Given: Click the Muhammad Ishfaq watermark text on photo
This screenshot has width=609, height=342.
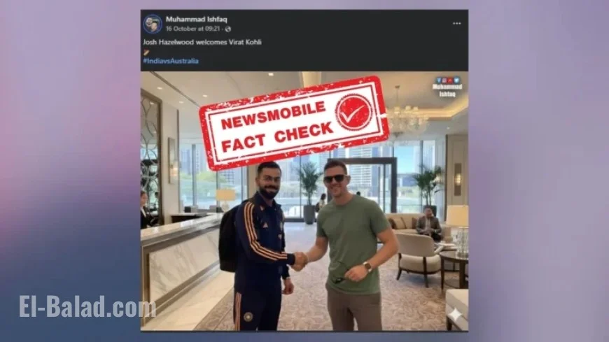Looking at the screenshot, I should tap(447, 90).
